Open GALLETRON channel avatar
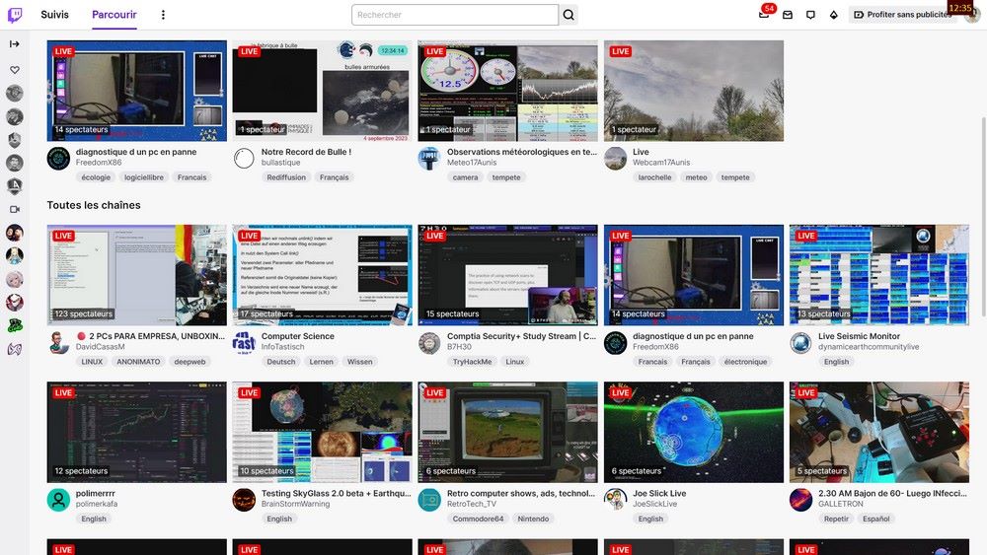The height and width of the screenshot is (555, 987). coord(801,500)
